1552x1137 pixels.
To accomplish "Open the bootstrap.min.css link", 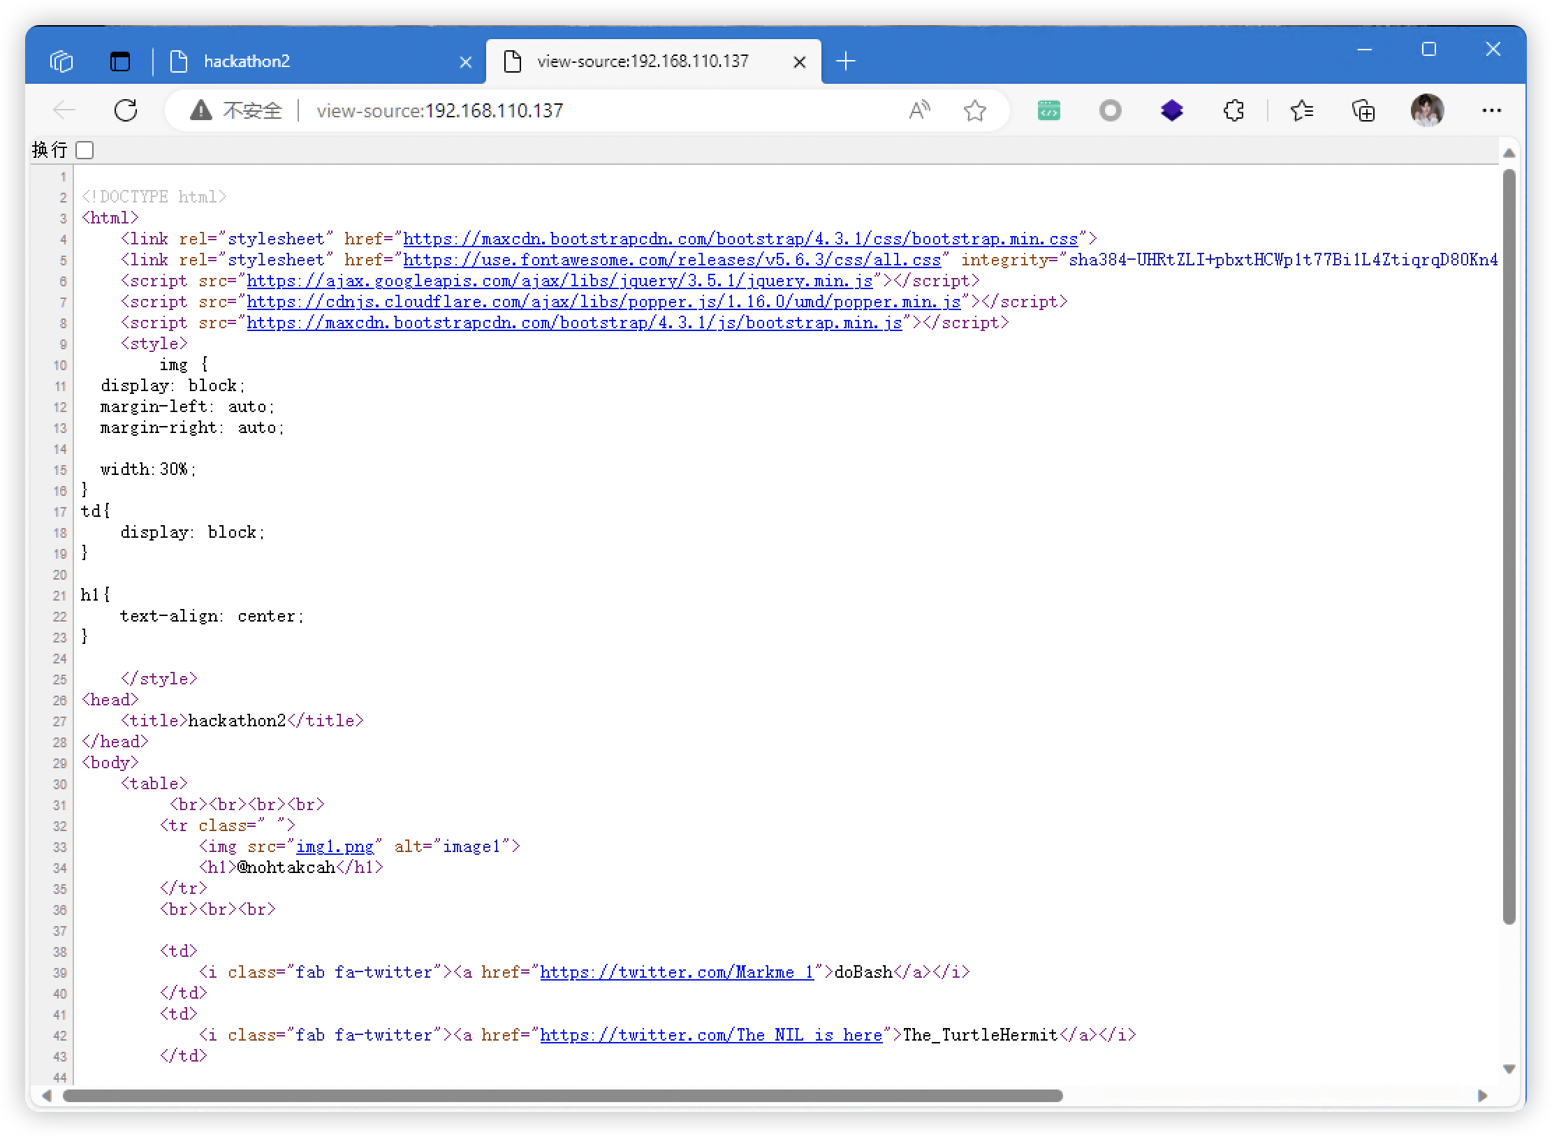I will click(740, 239).
